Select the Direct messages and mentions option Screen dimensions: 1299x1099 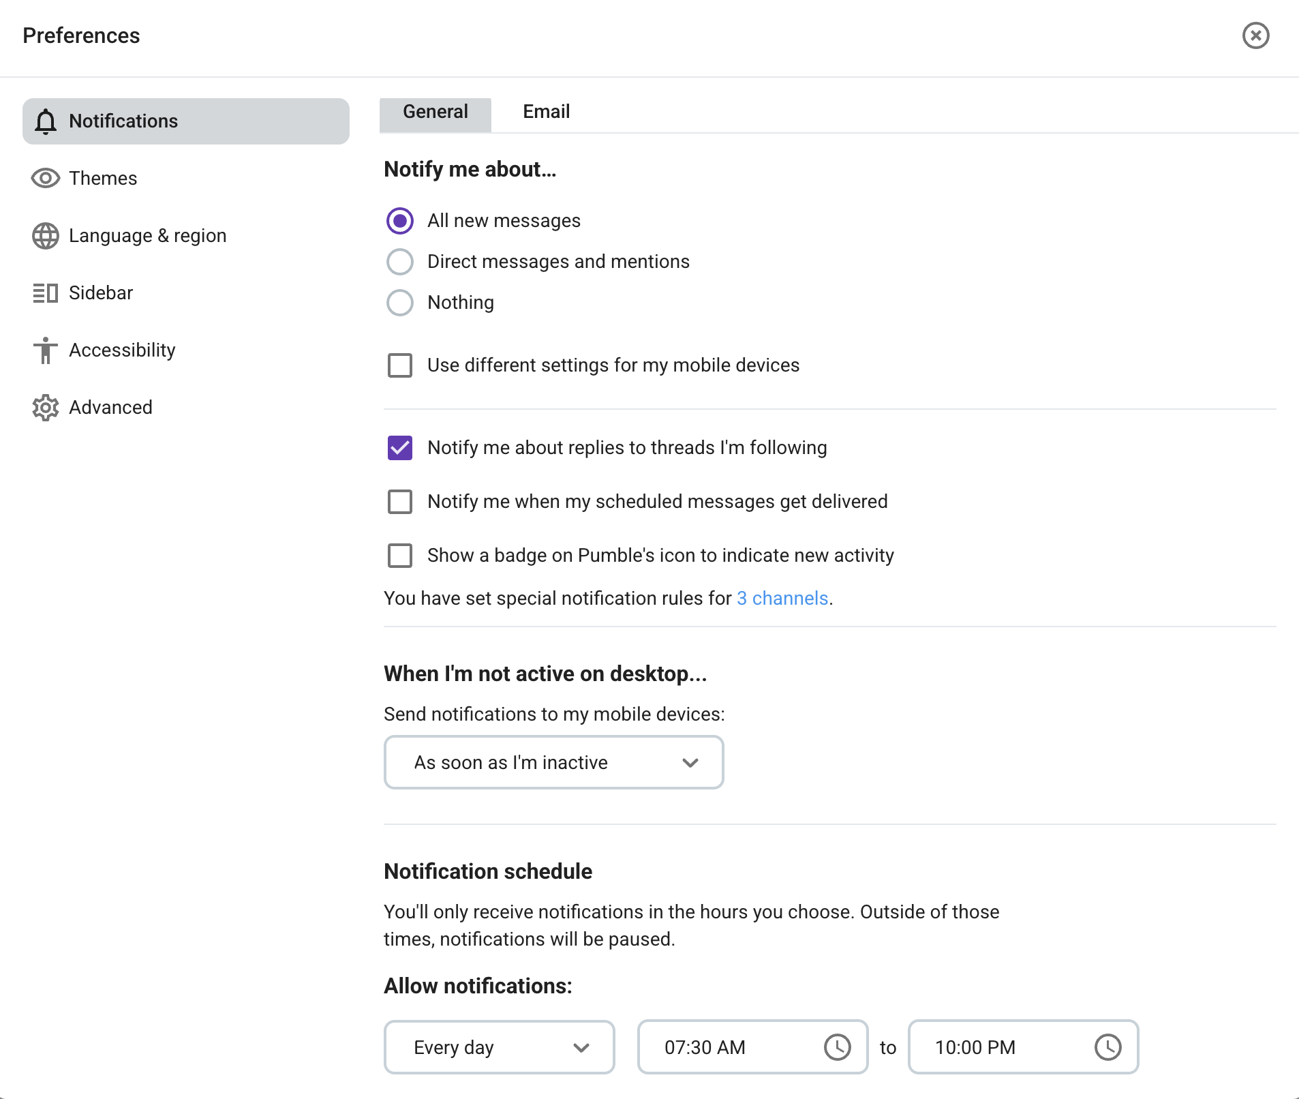[x=400, y=262]
